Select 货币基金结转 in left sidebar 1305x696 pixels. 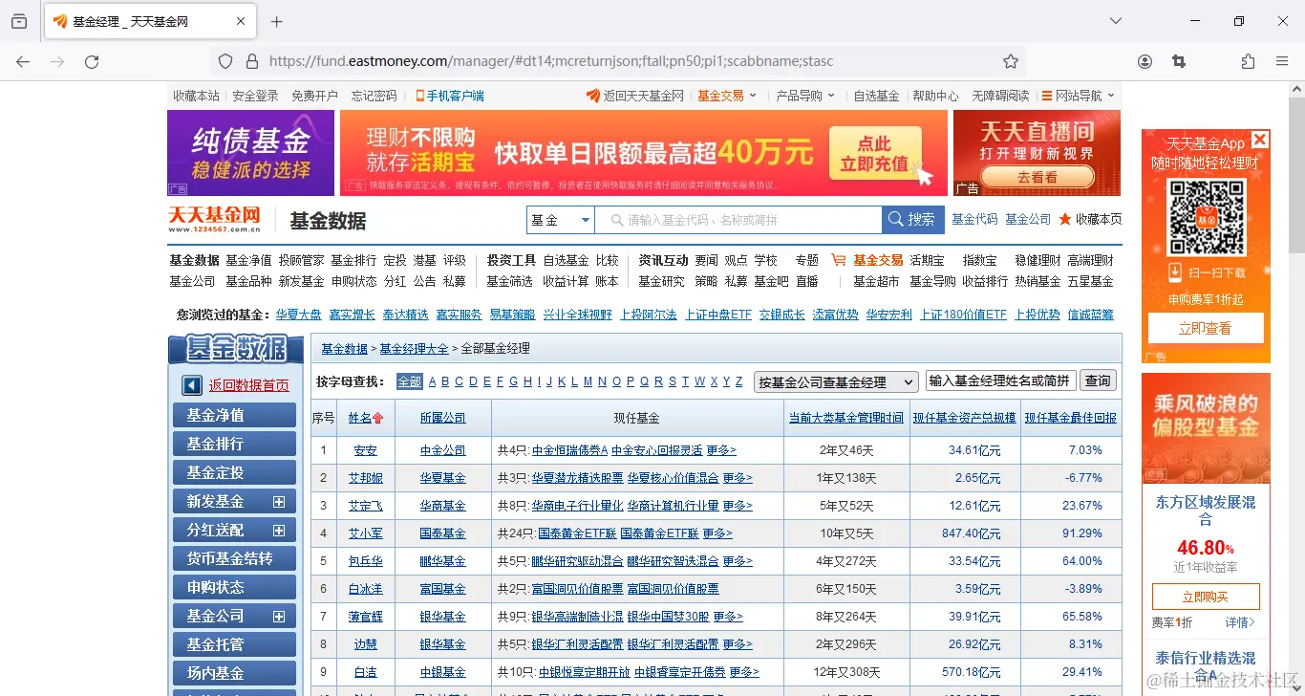(x=234, y=558)
